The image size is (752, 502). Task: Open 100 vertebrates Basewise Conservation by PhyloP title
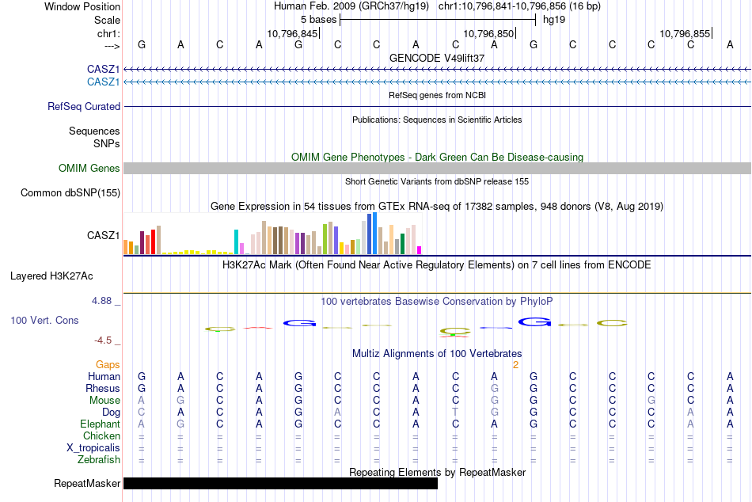tap(437, 302)
